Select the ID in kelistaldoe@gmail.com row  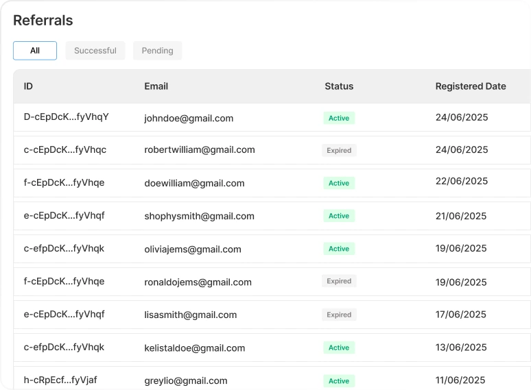coord(64,348)
